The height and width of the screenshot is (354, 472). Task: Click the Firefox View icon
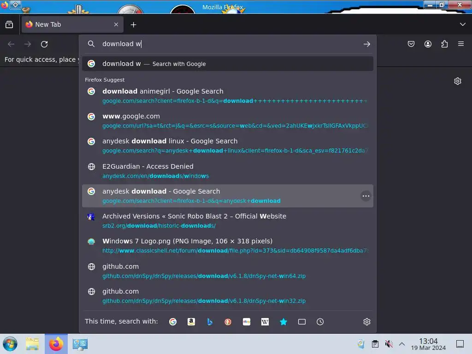tap(9, 25)
